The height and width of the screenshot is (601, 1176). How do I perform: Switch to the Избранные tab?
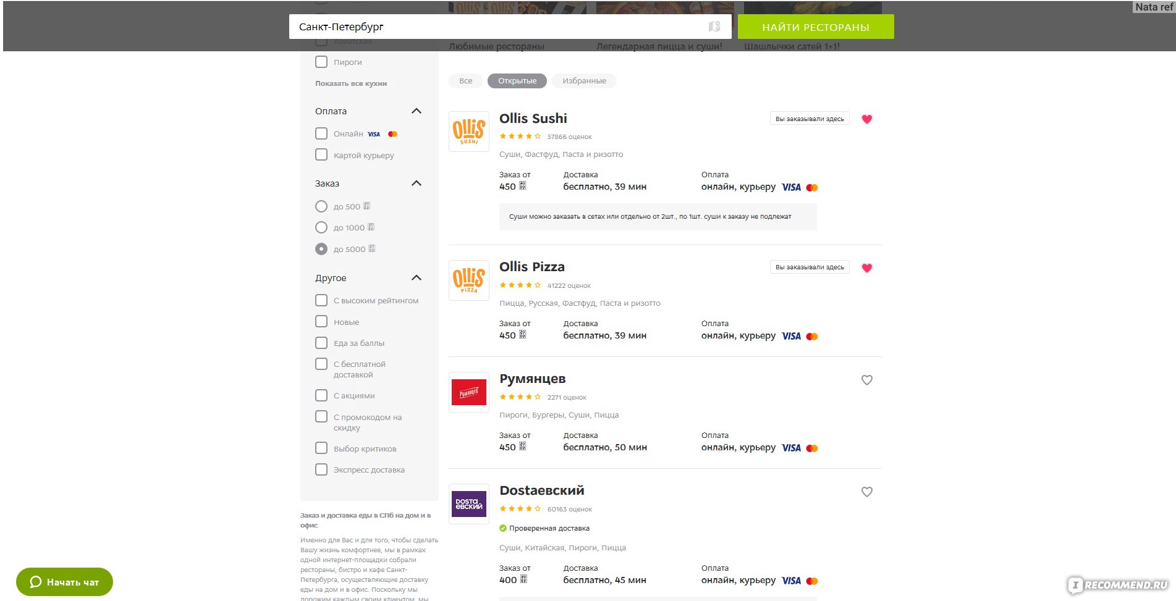[584, 81]
